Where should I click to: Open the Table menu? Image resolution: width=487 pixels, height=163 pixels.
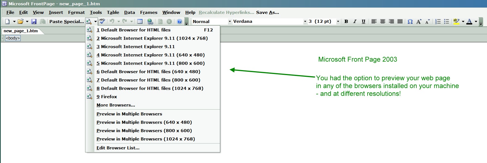(113, 12)
